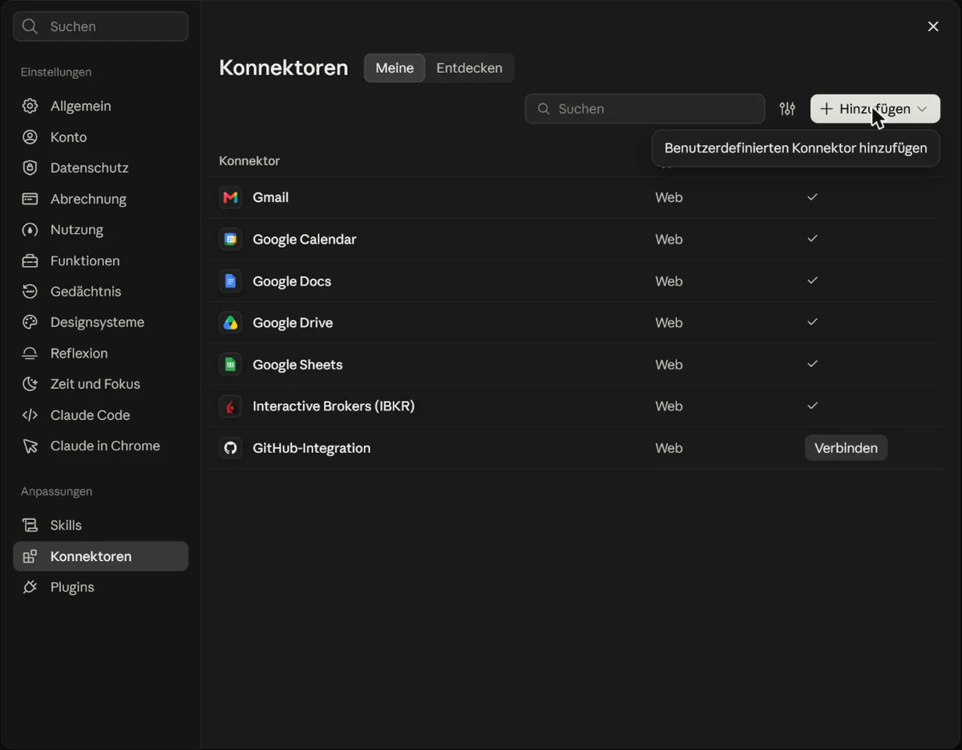The image size is (962, 750).
Task: Open Zeit und Fokus settings
Action: click(101, 385)
